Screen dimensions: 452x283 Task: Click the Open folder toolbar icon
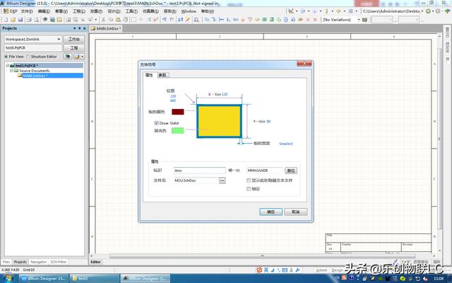pyautogui.click(x=13, y=20)
